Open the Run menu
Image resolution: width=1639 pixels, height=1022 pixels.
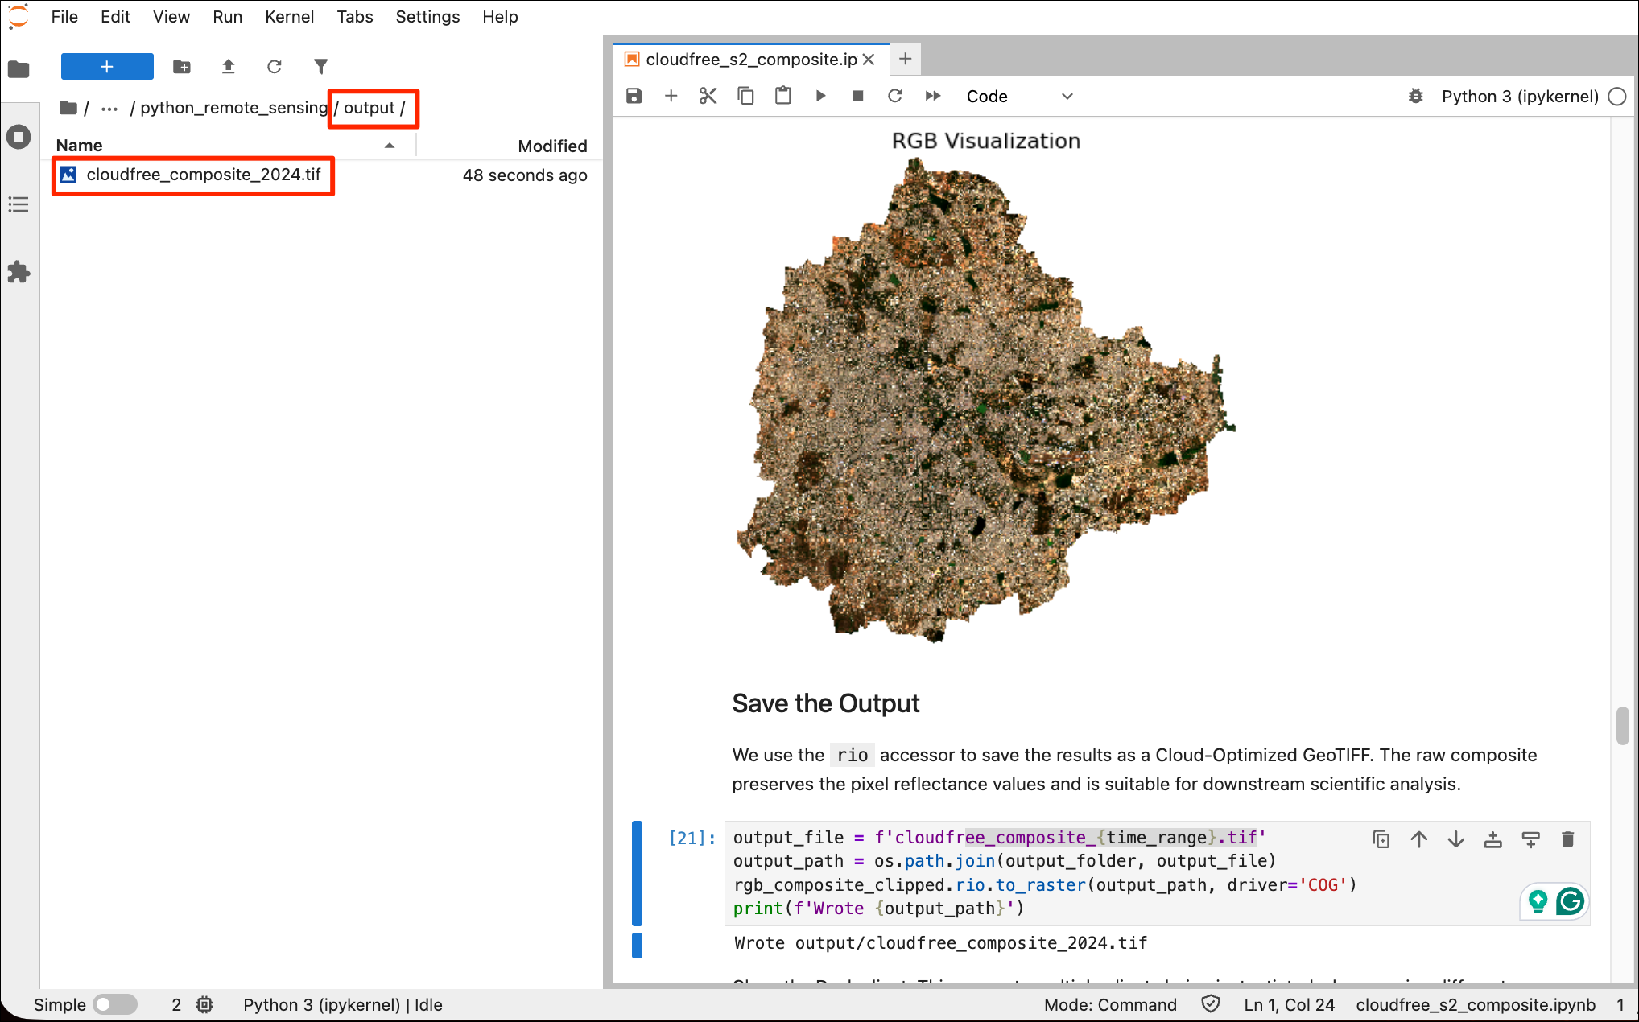pyautogui.click(x=227, y=17)
